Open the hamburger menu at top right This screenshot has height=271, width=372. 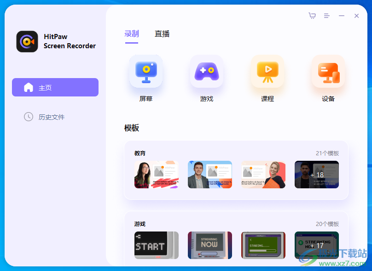327,15
